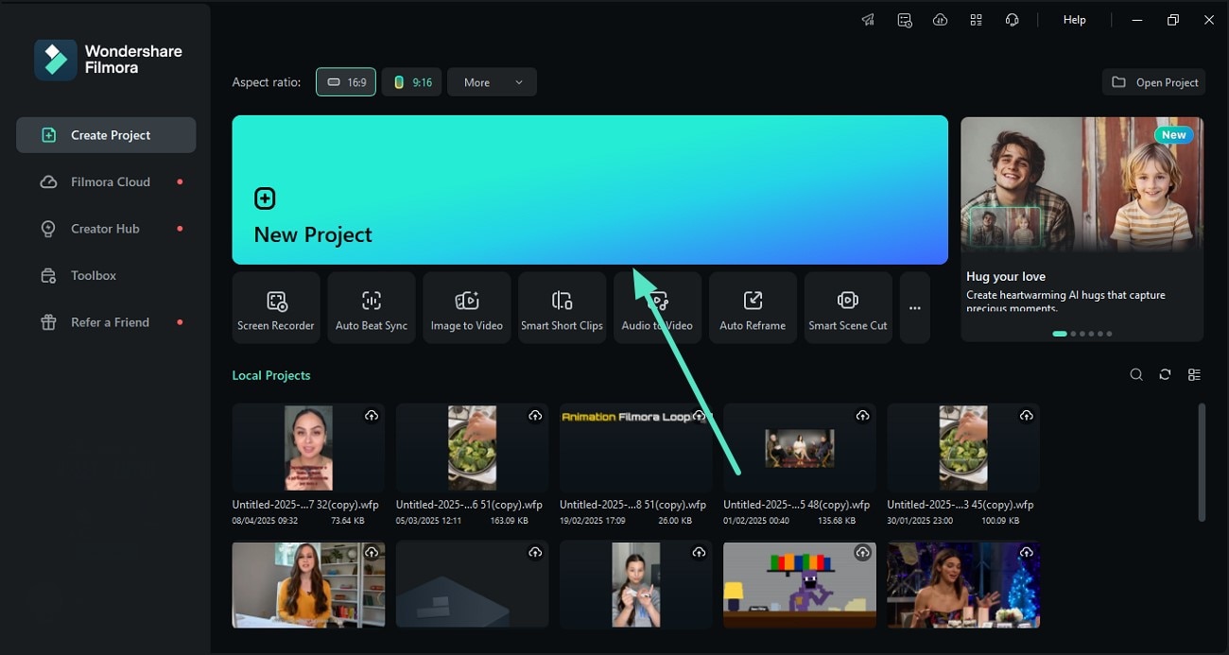Select file name 'Untitled-2025-...6 51(copy).wfp'
Viewport: 1229px width, 655px height.
click(469, 505)
